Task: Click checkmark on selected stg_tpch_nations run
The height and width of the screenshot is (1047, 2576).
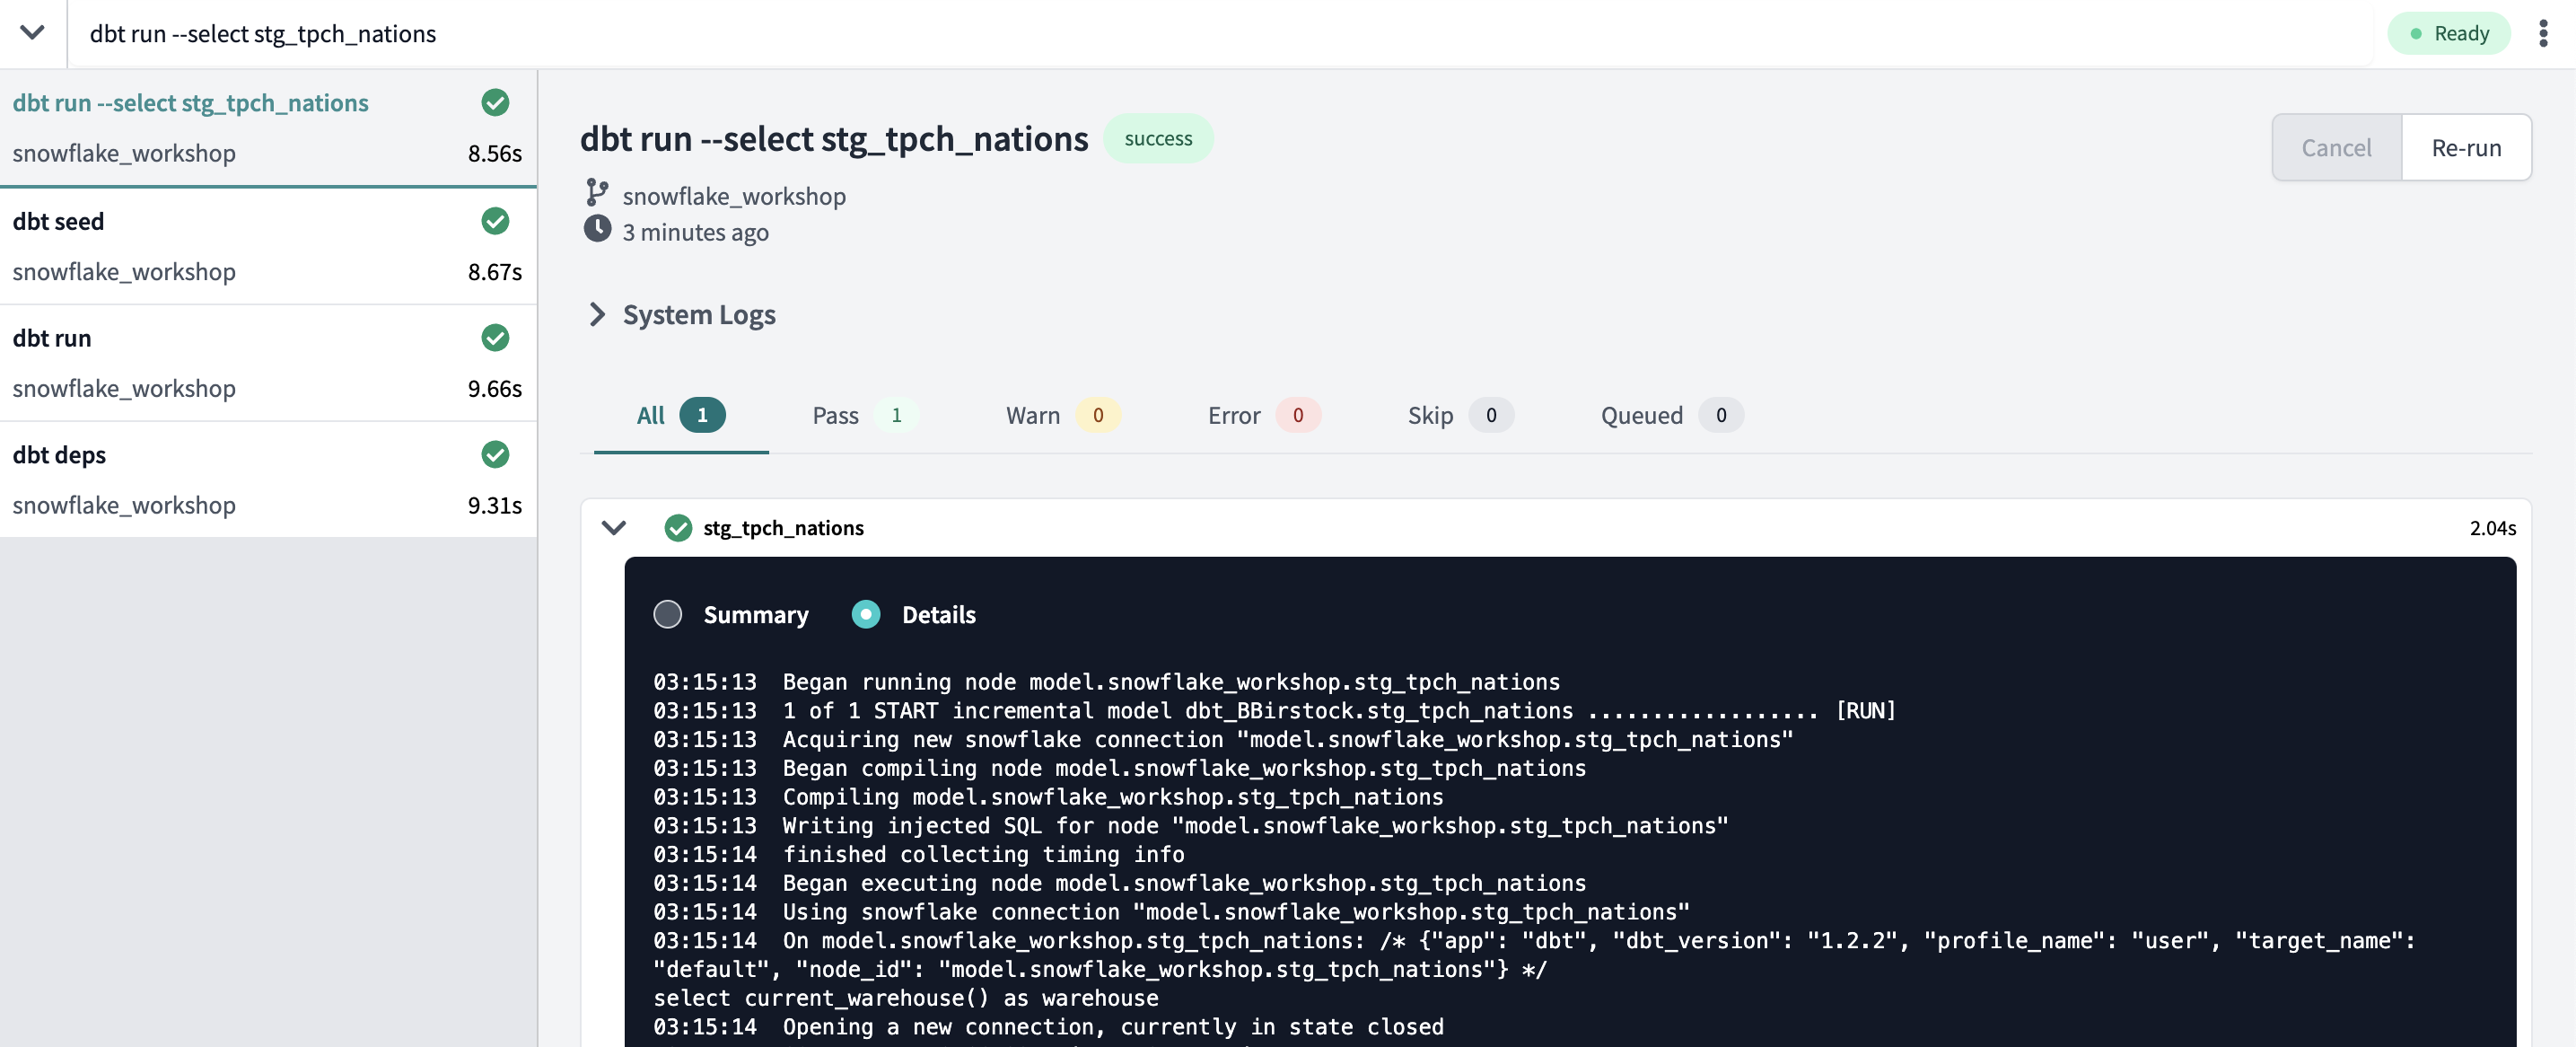Action: point(495,103)
